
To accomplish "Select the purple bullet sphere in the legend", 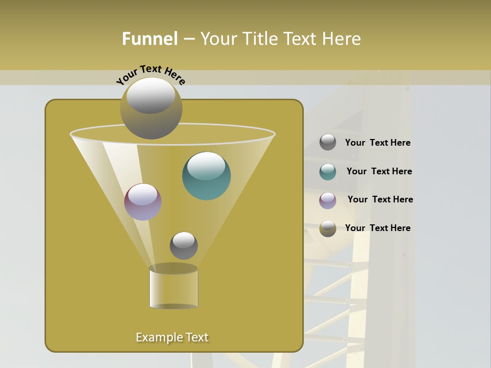I will [327, 200].
